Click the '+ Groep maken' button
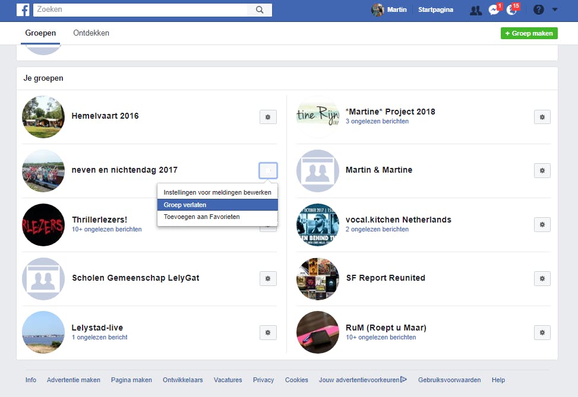The height and width of the screenshot is (397, 578). click(x=529, y=33)
